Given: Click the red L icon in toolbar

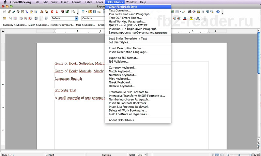Looking at the screenshot, I should tap(56, 12).
